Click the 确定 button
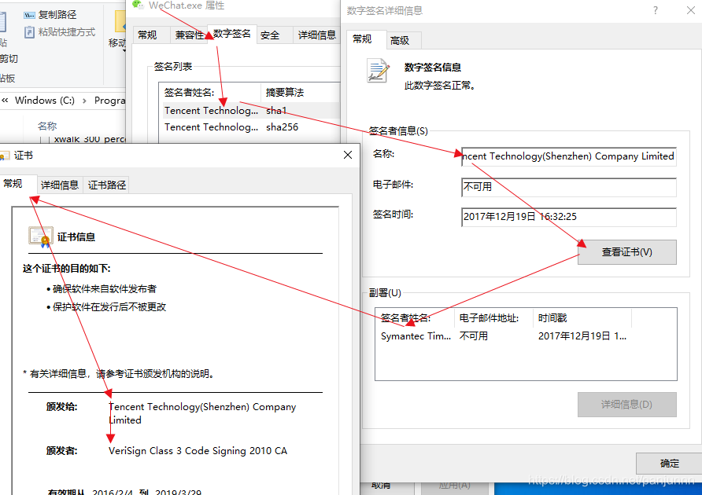The image size is (702, 495). point(669,464)
